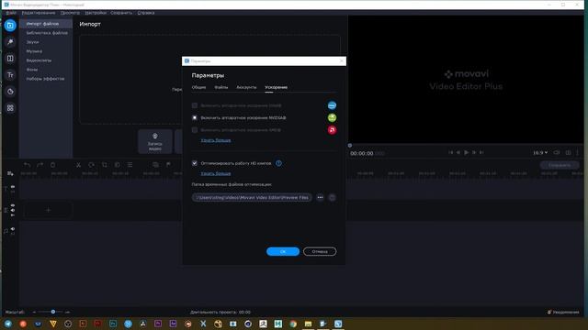The image size is (588, 330).
Task: Select Наборы эффектов in the sidebar list
Action: pyautogui.click(x=45, y=79)
